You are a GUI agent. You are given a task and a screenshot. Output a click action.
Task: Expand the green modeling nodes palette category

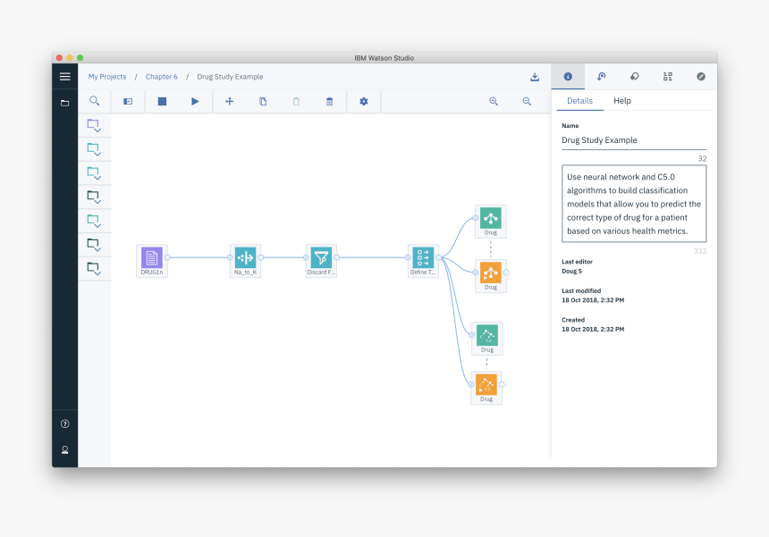[x=94, y=220]
